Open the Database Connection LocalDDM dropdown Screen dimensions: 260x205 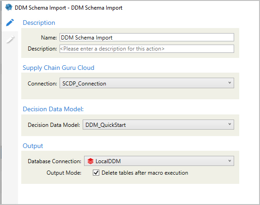159,161
